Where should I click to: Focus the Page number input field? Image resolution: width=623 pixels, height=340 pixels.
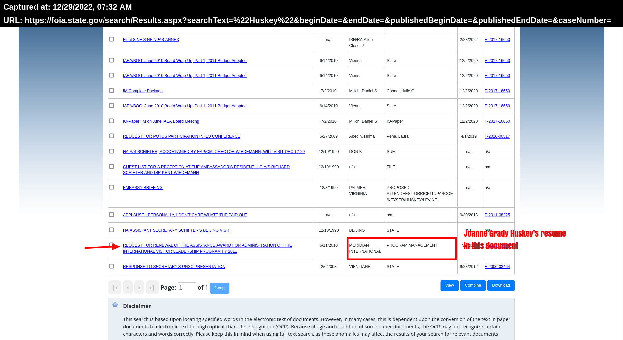pos(187,287)
